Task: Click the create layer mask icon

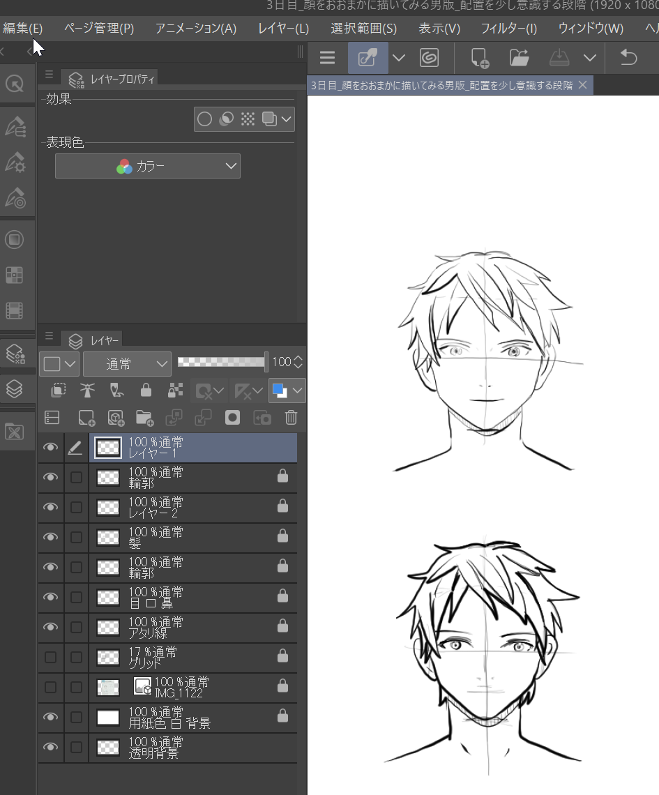Action: pyautogui.click(x=233, y=418)
